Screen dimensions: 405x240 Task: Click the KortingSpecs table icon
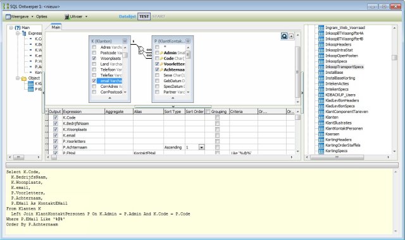tap(321, 151)
